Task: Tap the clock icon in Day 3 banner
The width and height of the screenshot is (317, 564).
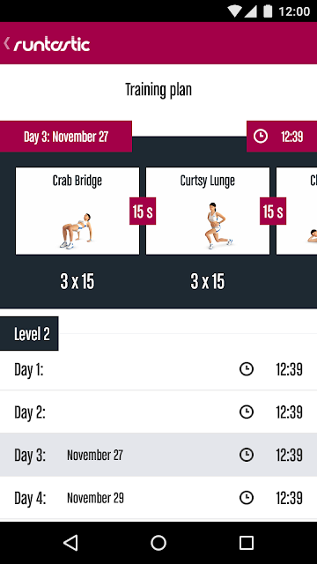Action: (x=261, y=137)
